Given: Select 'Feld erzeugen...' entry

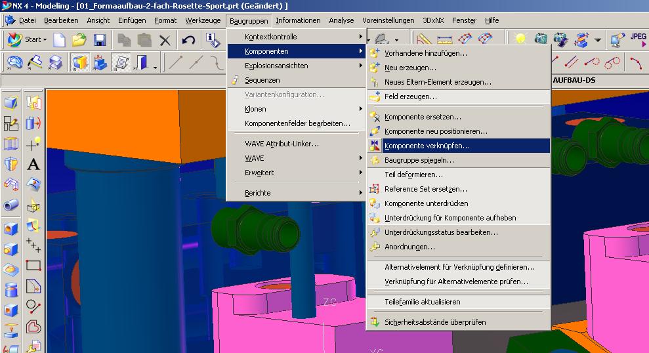Looking at the screenshot, I should point(459,96).
